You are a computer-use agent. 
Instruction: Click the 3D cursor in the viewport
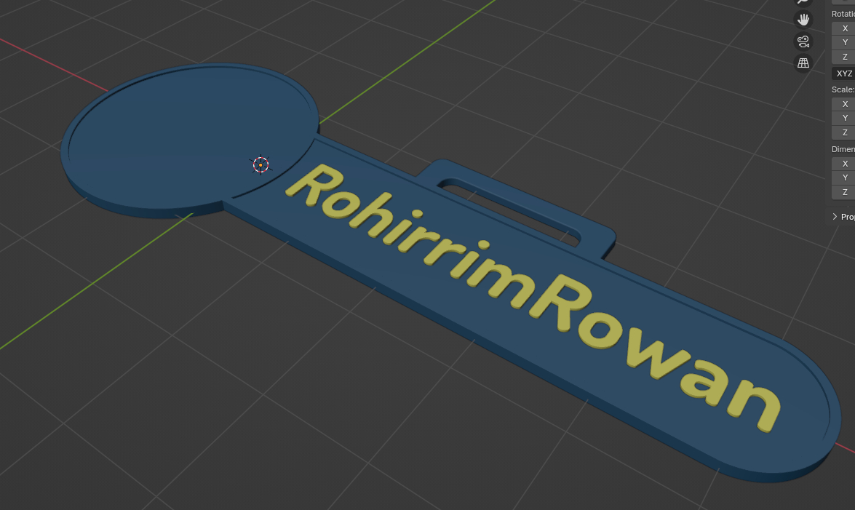click(261, 165)
